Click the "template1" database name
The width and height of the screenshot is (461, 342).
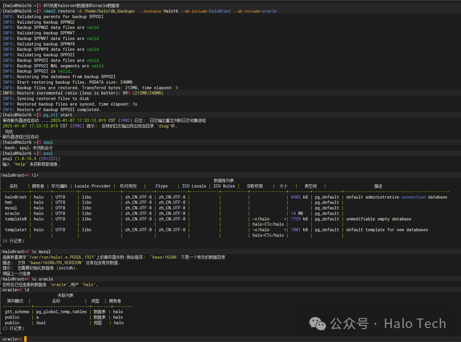point(16,230)
